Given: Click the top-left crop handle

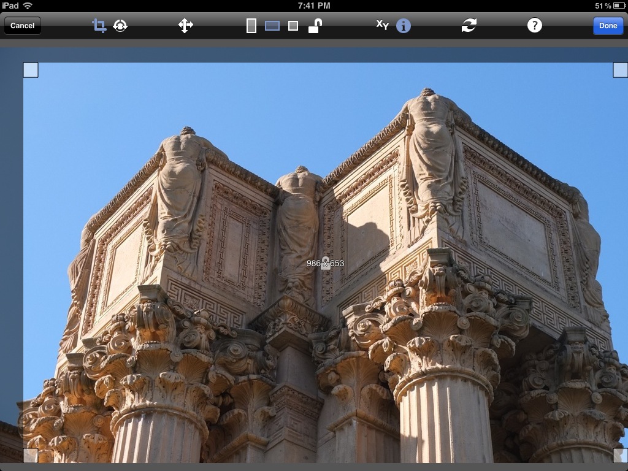Looking at the screenshot, I should (31, 71).
